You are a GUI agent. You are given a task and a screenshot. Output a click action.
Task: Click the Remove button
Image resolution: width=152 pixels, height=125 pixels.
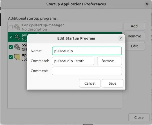coord(134,36)
